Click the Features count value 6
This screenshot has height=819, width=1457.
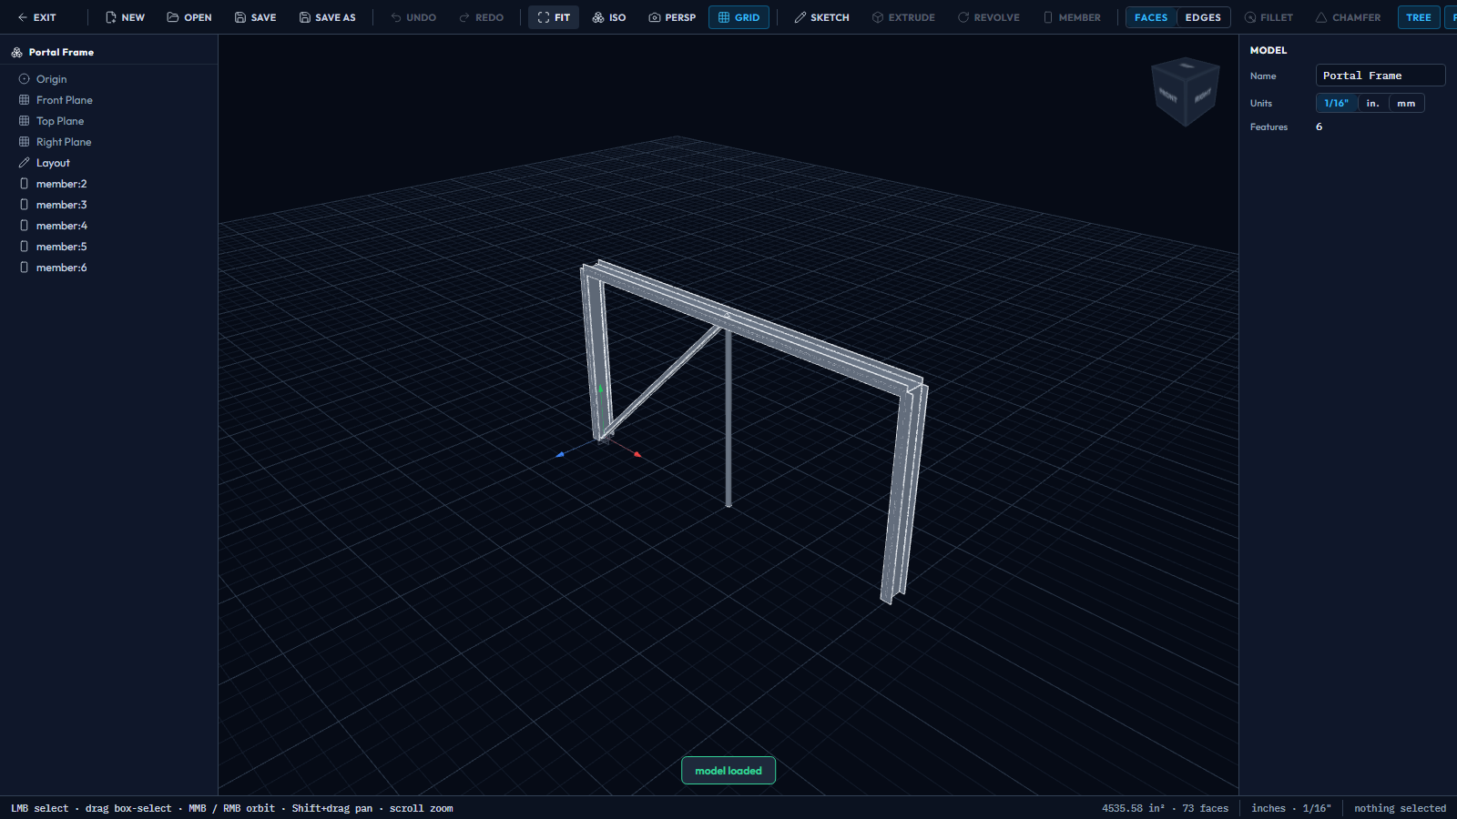pos(1319,127)
